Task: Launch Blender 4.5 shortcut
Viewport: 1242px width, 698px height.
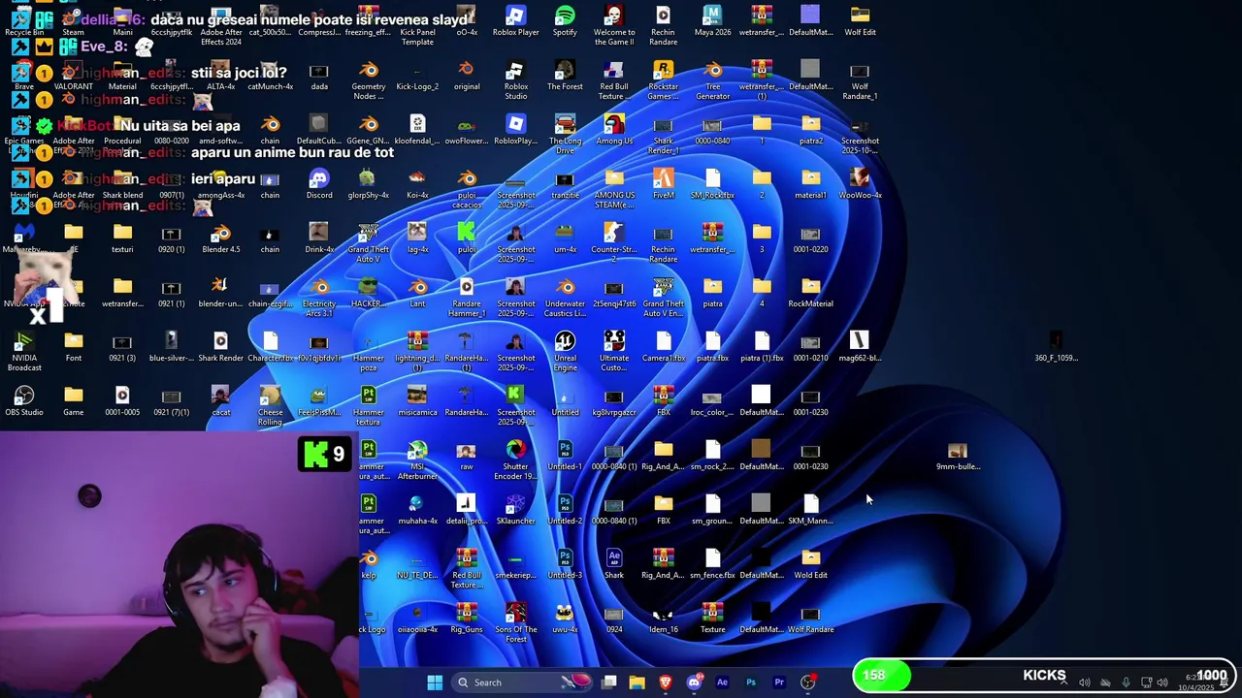Action: pos(221,238)
